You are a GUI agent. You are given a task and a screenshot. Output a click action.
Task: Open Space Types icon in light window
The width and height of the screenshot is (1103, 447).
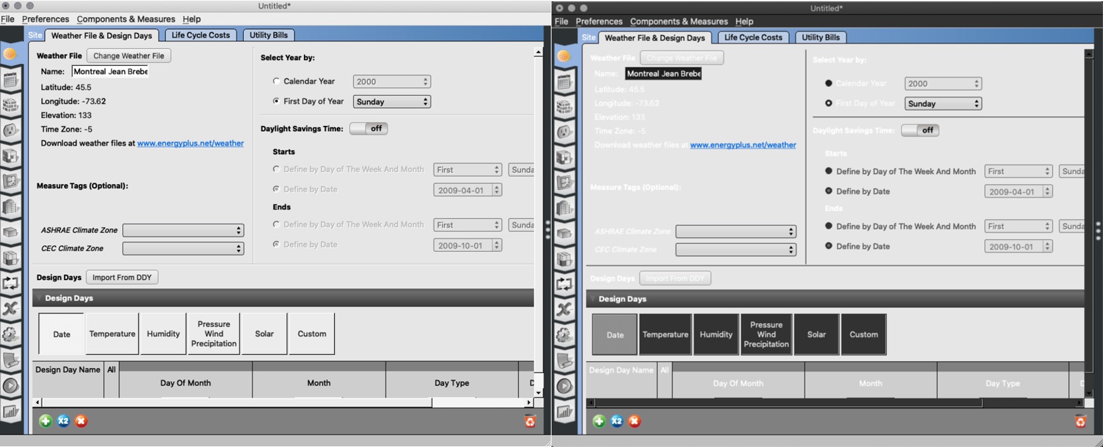11,156
